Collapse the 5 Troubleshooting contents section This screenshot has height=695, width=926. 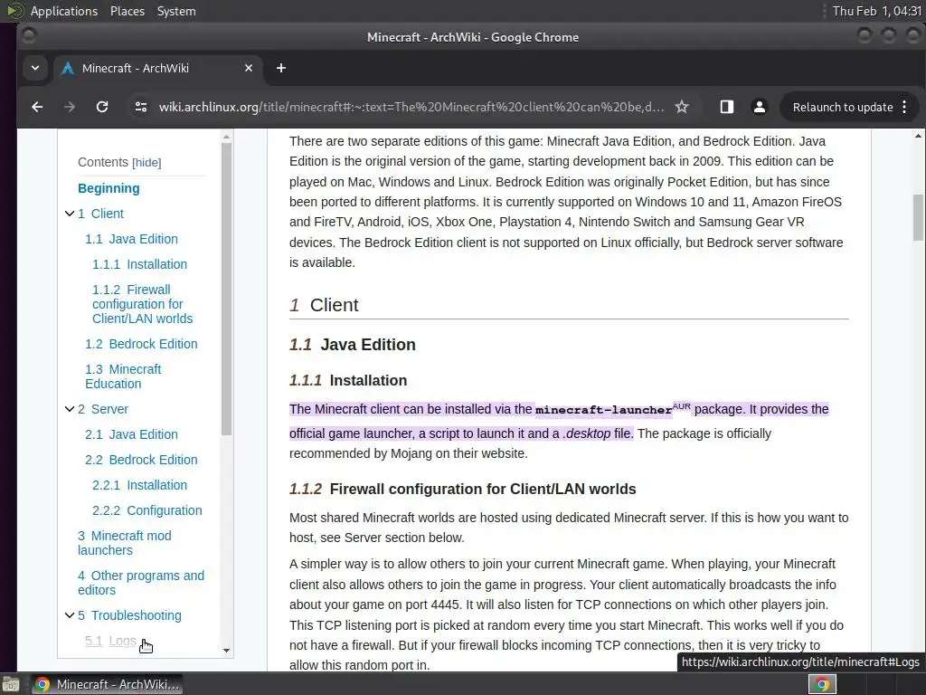coord(69,615)
